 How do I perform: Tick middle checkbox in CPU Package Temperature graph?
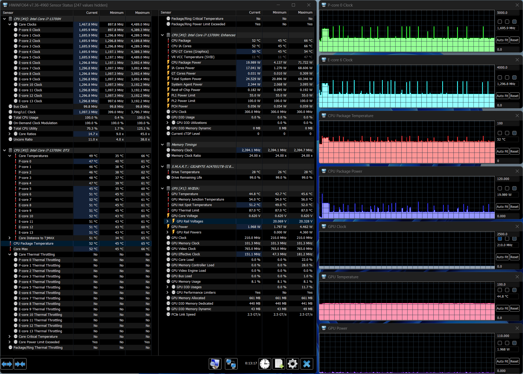[x=507, y=133]
